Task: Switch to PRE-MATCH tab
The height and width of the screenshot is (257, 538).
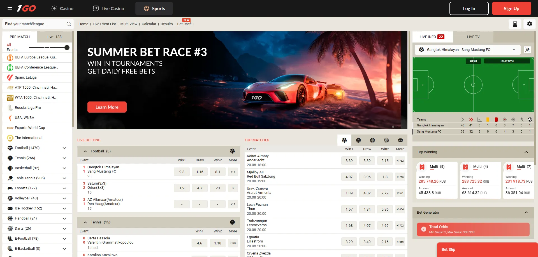Action: point(20,37)
